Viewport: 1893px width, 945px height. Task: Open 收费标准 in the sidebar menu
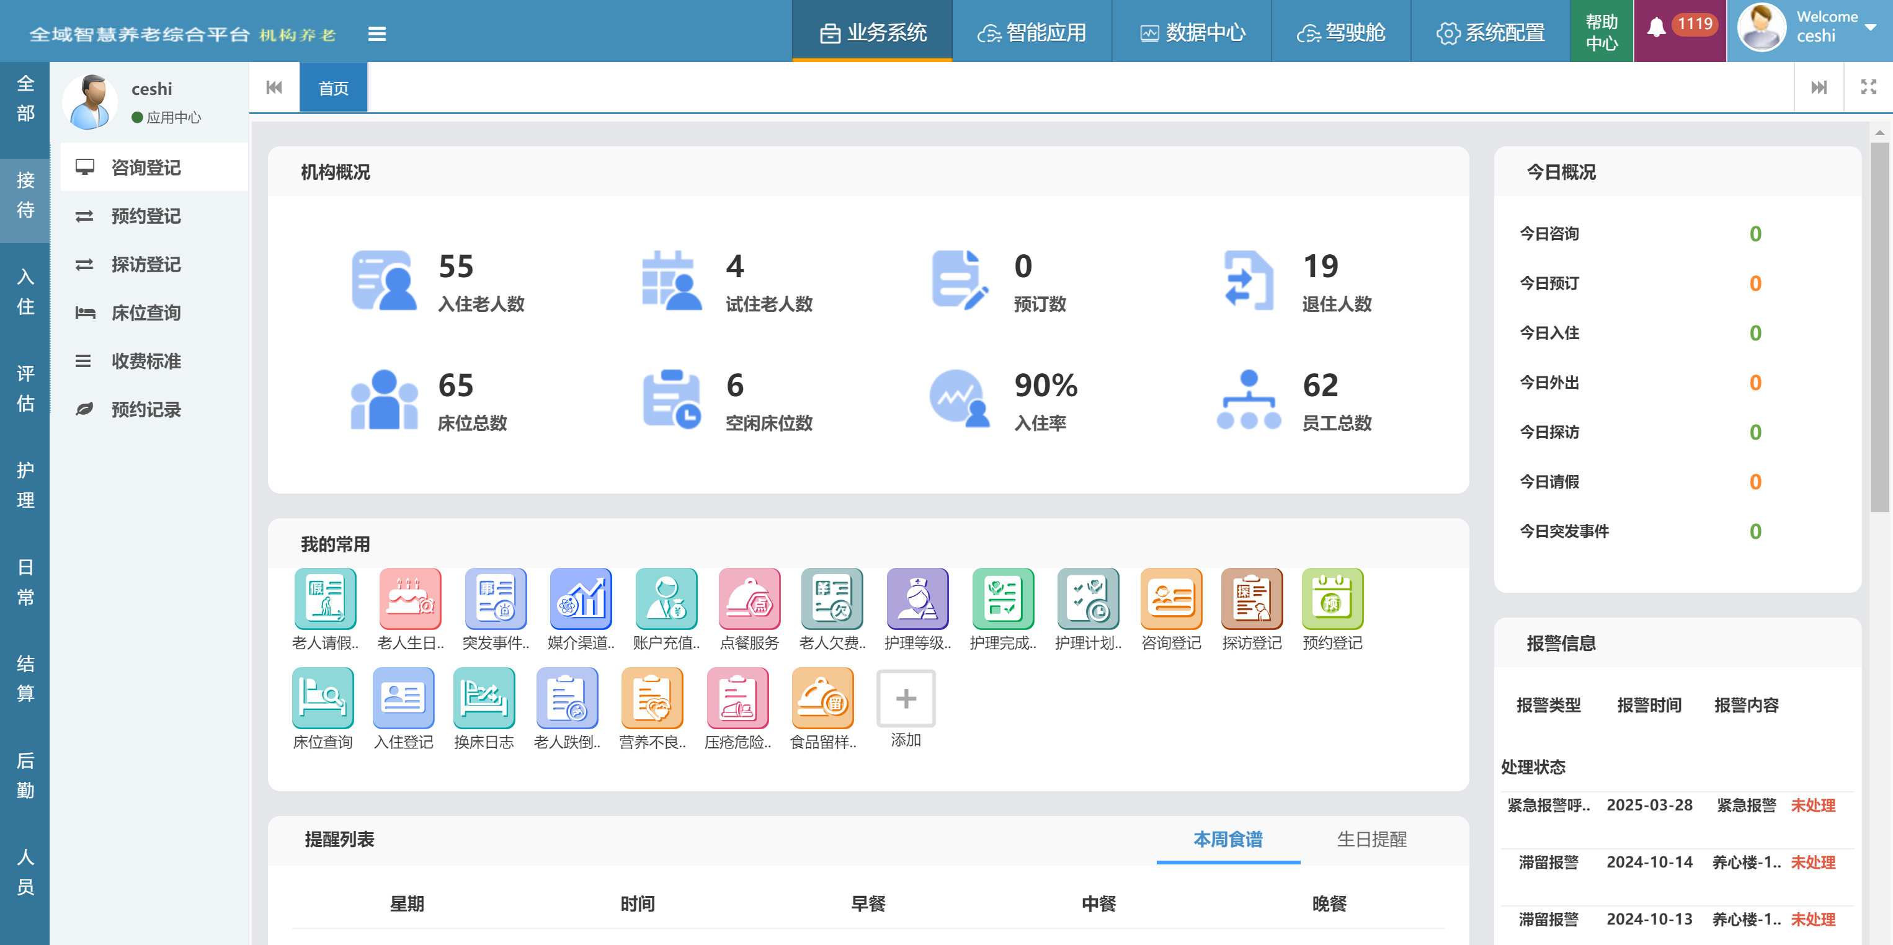[154, 362]
